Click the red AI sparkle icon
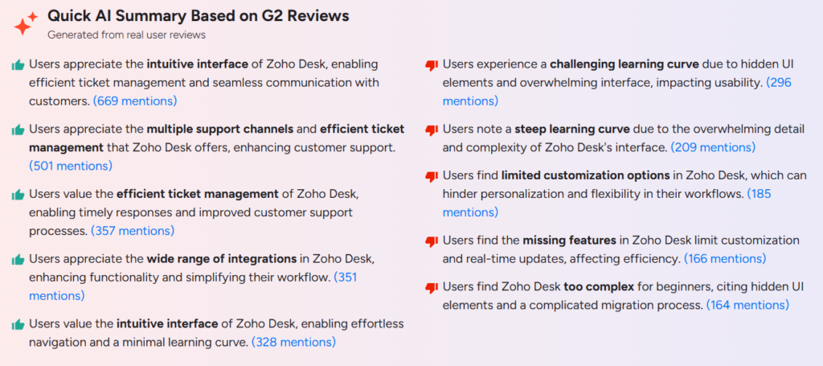This screenshot has height=366, width=823. click(x=26, y=23)
